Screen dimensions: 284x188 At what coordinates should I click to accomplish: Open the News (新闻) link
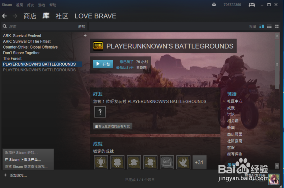coord(231,128)
